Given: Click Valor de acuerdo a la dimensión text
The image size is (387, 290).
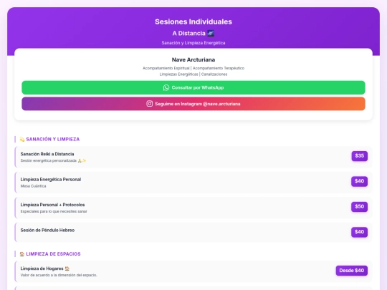Looking at the screenshot, I should [x=59, y=275].
